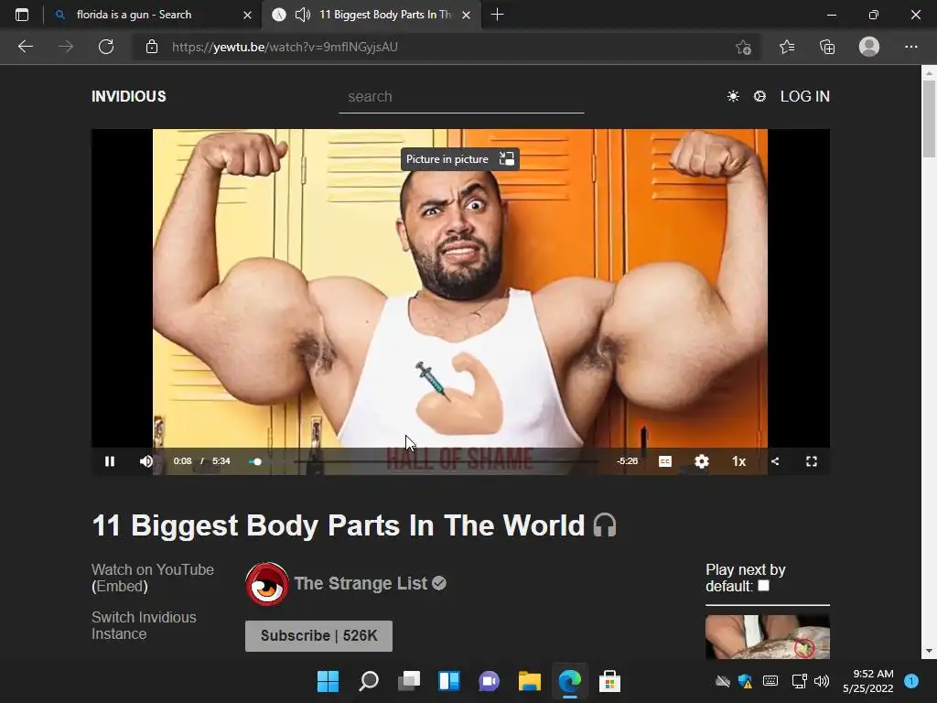Click Microsoft Edge taskbar icon
Image resolution: width=937 pixels, height=703 pixels.
[569, 681]
